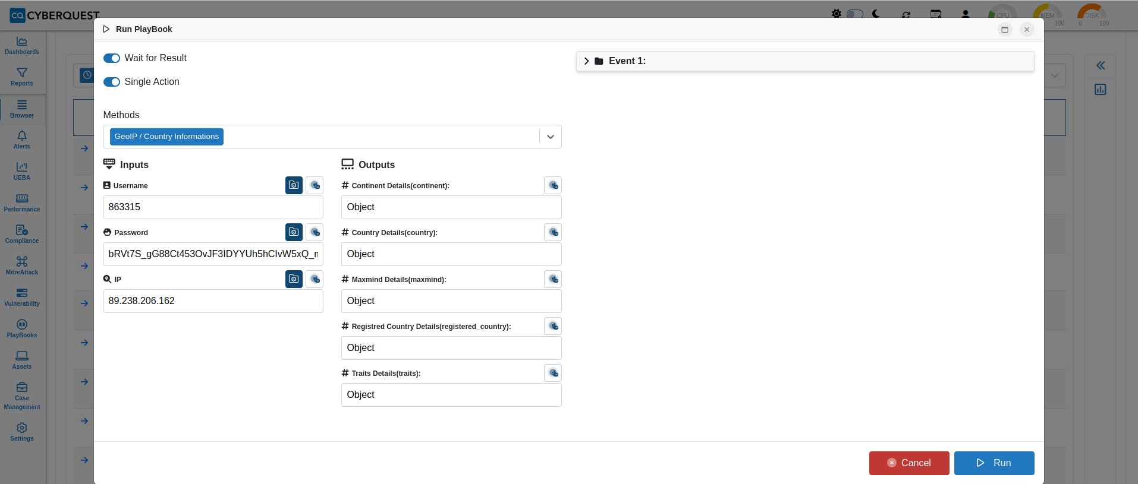Expand the Event 1 folder

point(587,61)
